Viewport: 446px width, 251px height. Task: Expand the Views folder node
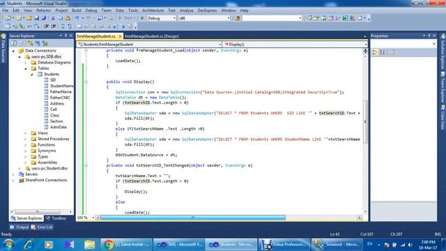tap(26, 133)
